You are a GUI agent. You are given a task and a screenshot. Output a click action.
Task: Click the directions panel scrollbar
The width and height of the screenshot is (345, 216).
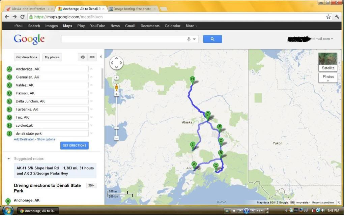102,78
